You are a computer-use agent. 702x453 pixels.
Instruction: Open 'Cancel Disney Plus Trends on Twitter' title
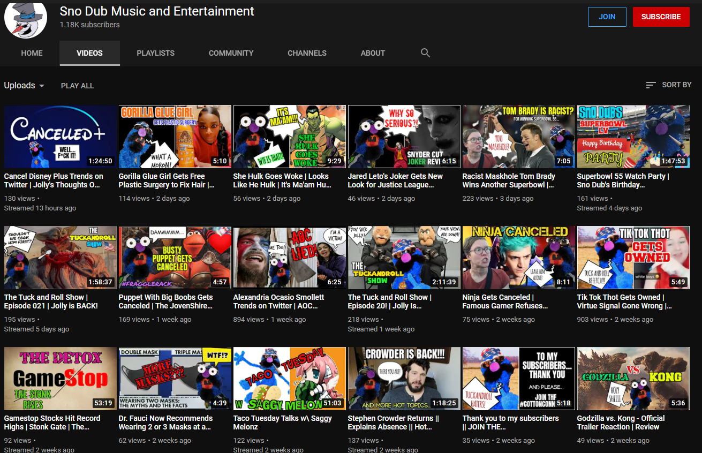[x=54, y=180]
